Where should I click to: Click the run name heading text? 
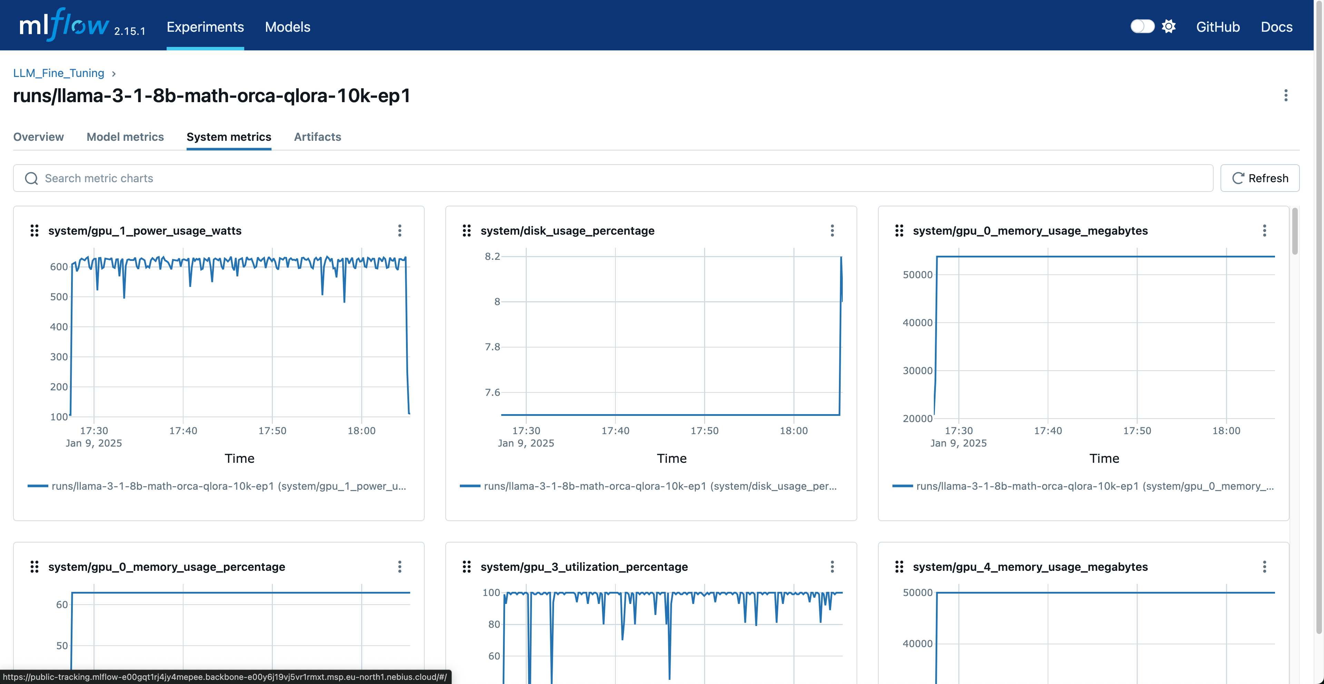212,96
